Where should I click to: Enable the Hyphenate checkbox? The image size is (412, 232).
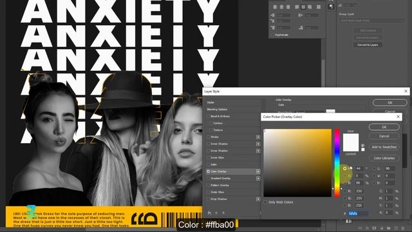tap(272, 35)
